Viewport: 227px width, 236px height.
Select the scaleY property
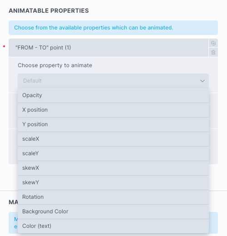pos(113,153)
